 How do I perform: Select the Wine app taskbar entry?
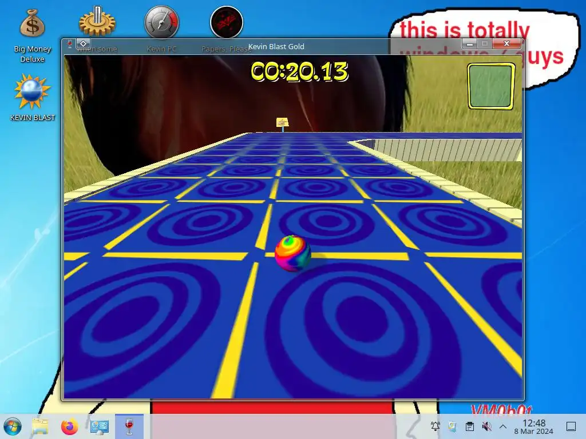click(129, 426)
